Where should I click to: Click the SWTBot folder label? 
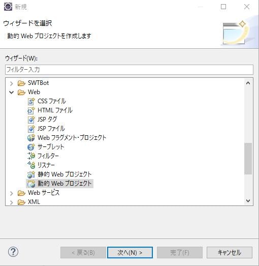pos(39,83)
